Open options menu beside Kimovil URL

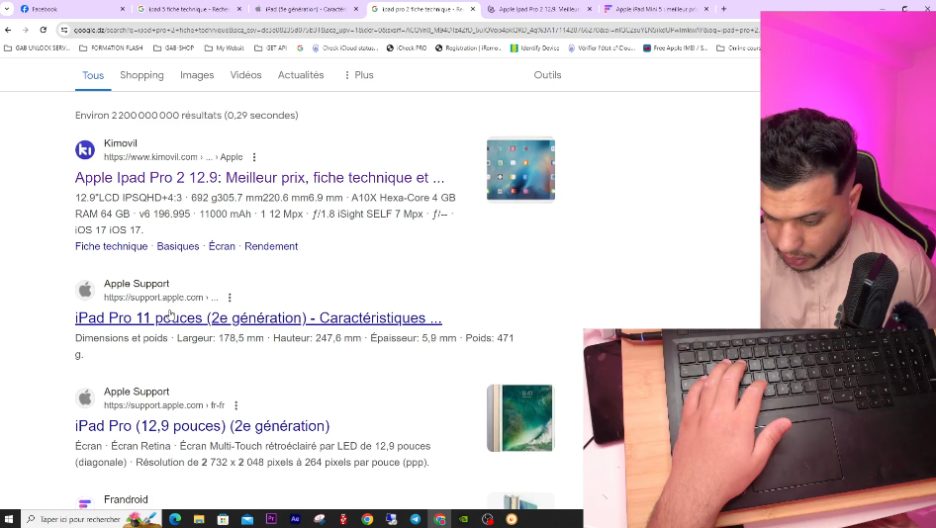[x=254, y=157]
